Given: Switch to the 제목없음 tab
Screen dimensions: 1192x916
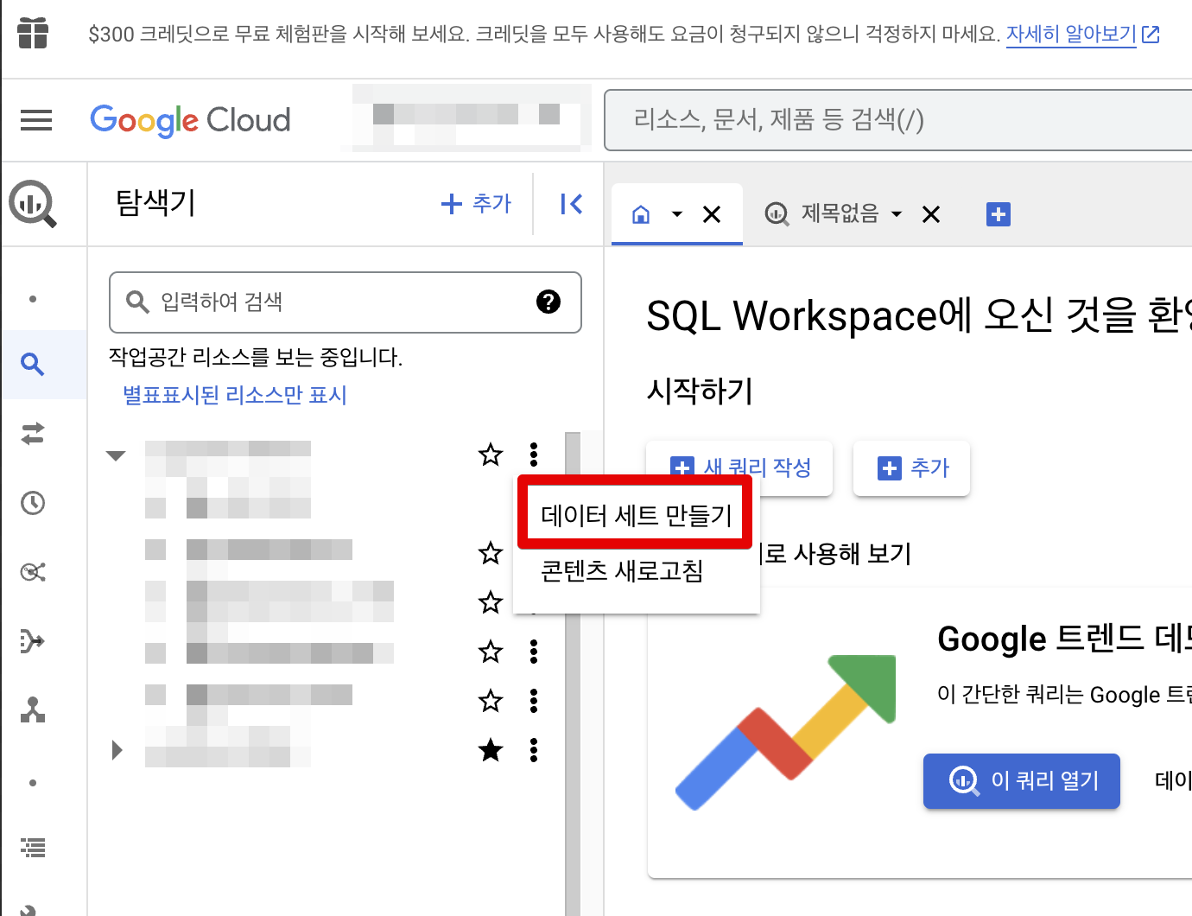Looking at the screenshot, I should [x=840, y=213].
